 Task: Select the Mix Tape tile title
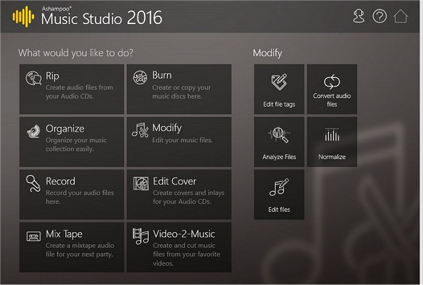[x=64, y=234]
